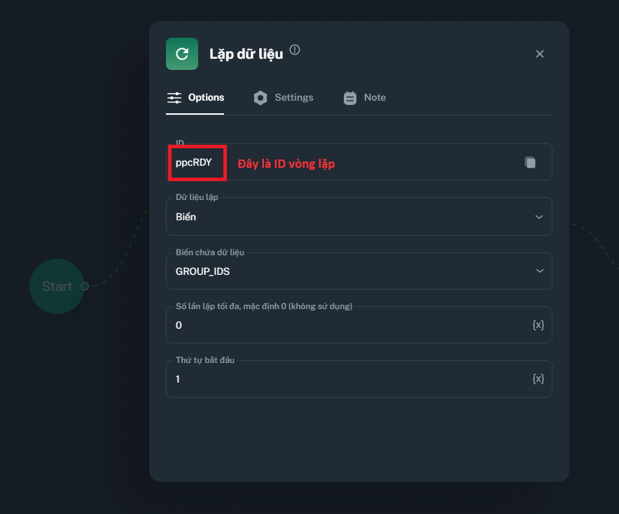Click the green loop icon in the dialog header
Viewport: 619px width, 514px height.
click(x=181, y=53)
